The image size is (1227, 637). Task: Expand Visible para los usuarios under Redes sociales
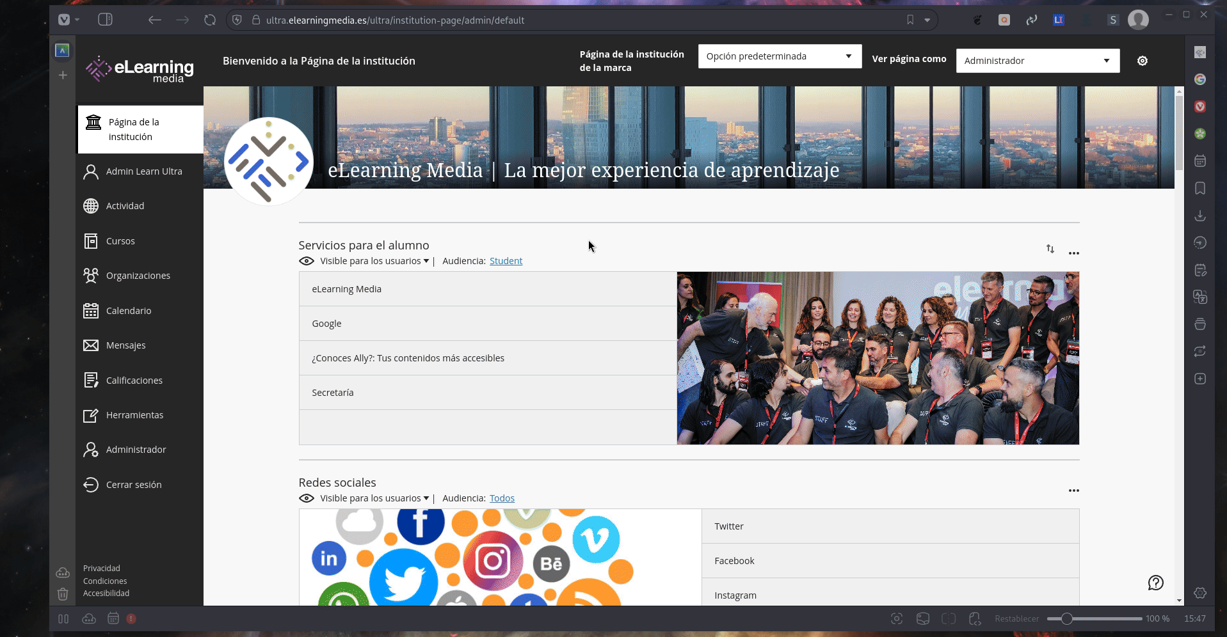[374, 498]
